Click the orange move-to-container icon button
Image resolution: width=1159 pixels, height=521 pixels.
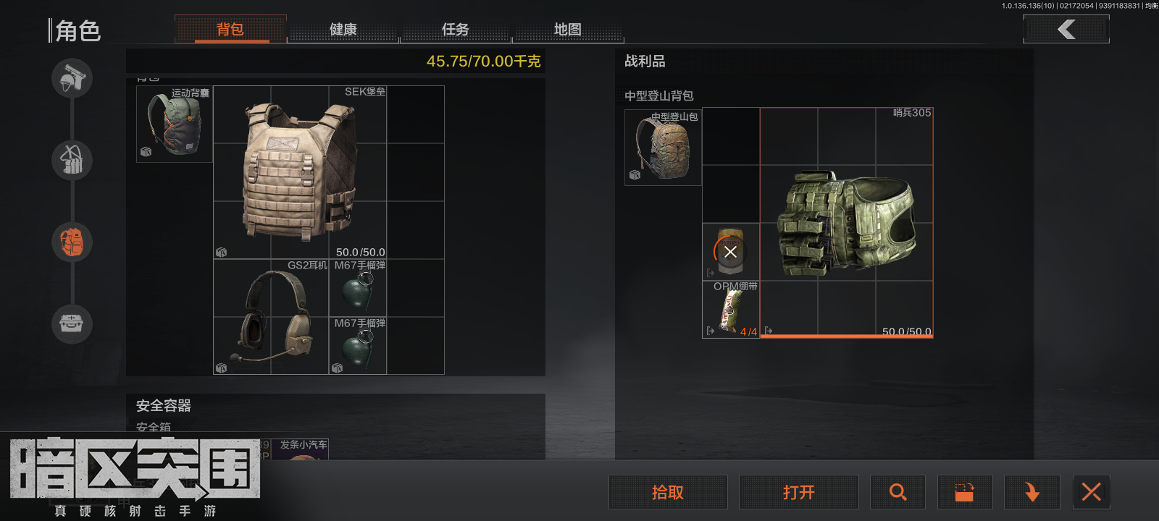[965, 493]
